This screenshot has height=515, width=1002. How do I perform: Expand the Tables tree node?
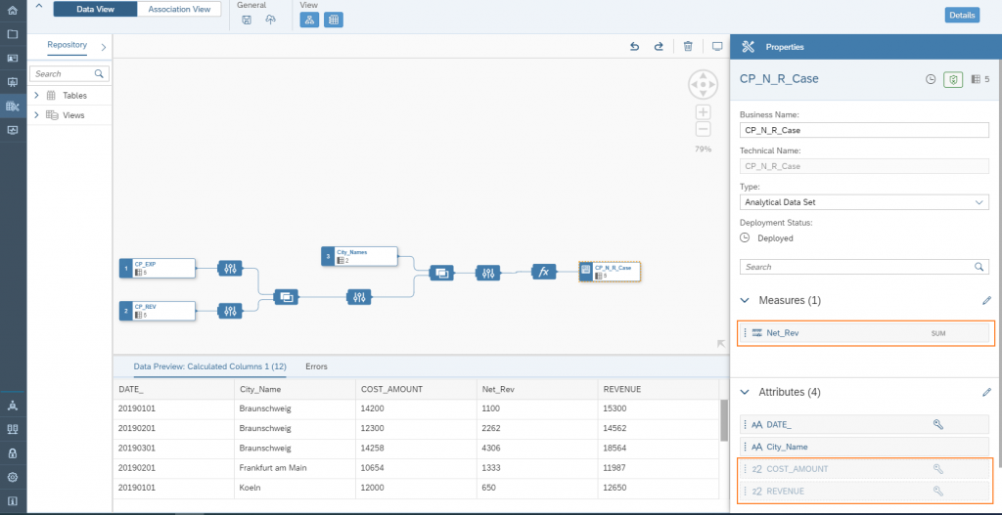(36, 96)
